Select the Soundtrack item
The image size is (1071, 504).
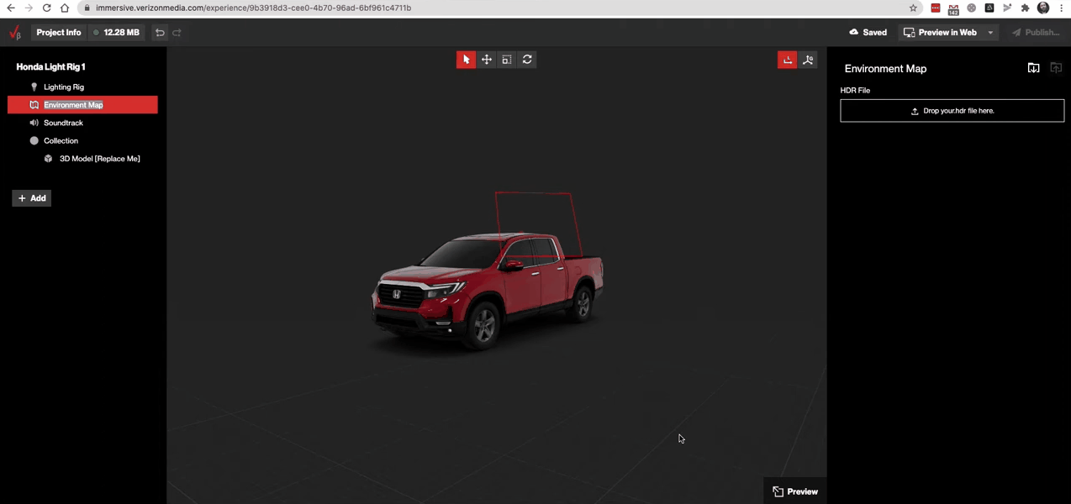[63, 123]
